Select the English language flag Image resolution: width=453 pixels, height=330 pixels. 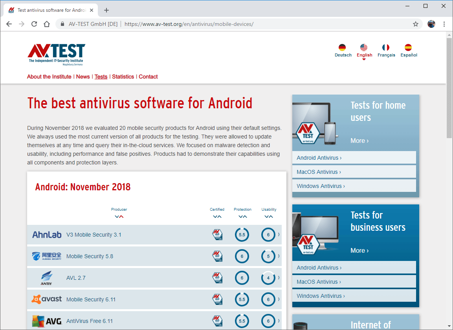364,47
